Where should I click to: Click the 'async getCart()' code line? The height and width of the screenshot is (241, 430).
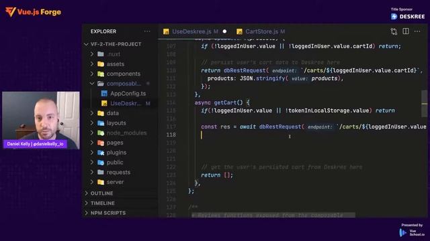coord(222,102)
